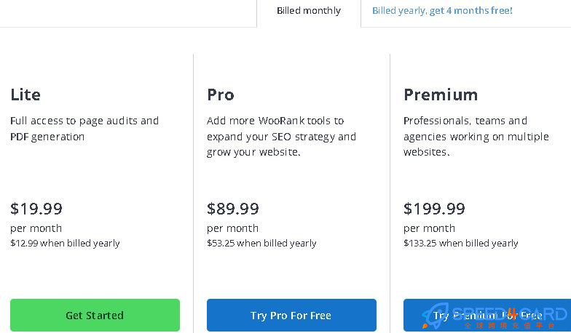
Task: Click the Premium plan agencies description
Action: 476,137
